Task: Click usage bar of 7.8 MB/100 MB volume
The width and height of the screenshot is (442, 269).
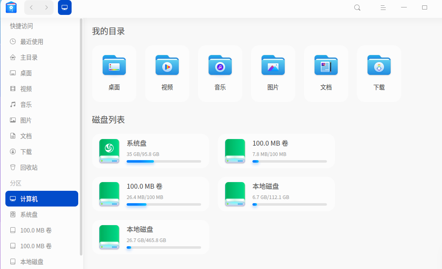Action: pyautogui.click(x=290, y=161)
